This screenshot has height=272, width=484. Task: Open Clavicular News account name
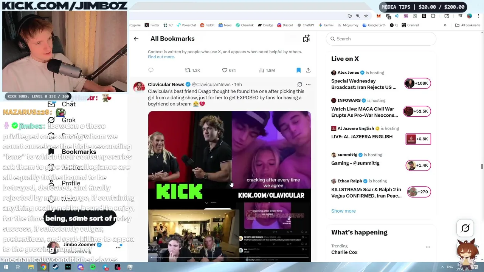point(166,84)
